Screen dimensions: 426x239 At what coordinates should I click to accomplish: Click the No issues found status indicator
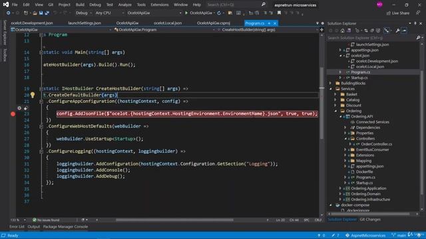pos(46,220)
